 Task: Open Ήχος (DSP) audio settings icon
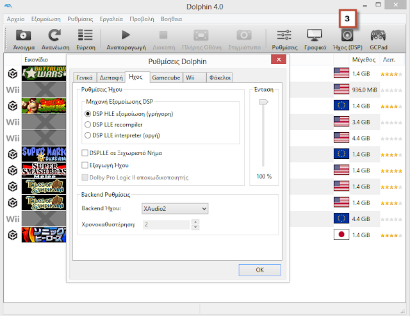(347, 35)
